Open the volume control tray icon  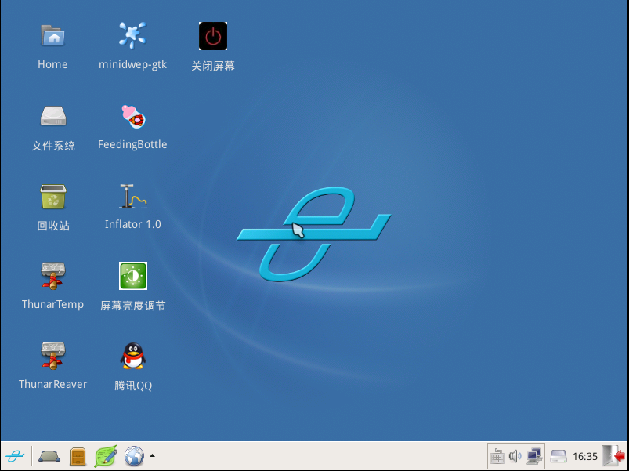(x=515, y=456)
